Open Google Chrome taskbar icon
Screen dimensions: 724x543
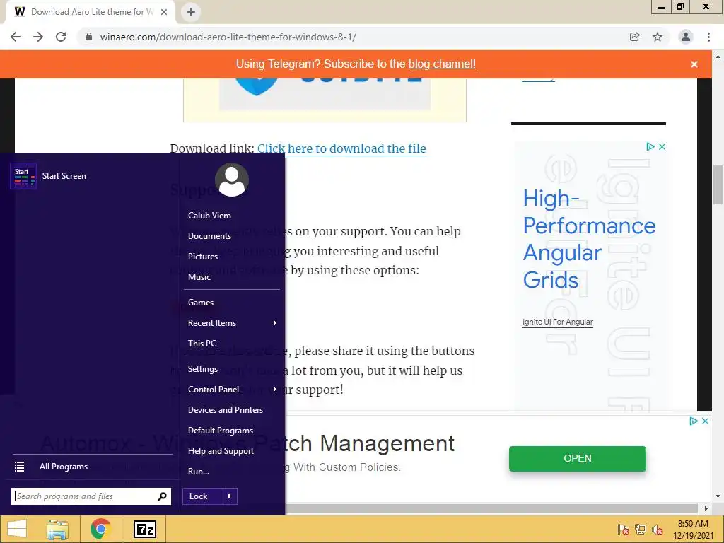pos(100,529)
